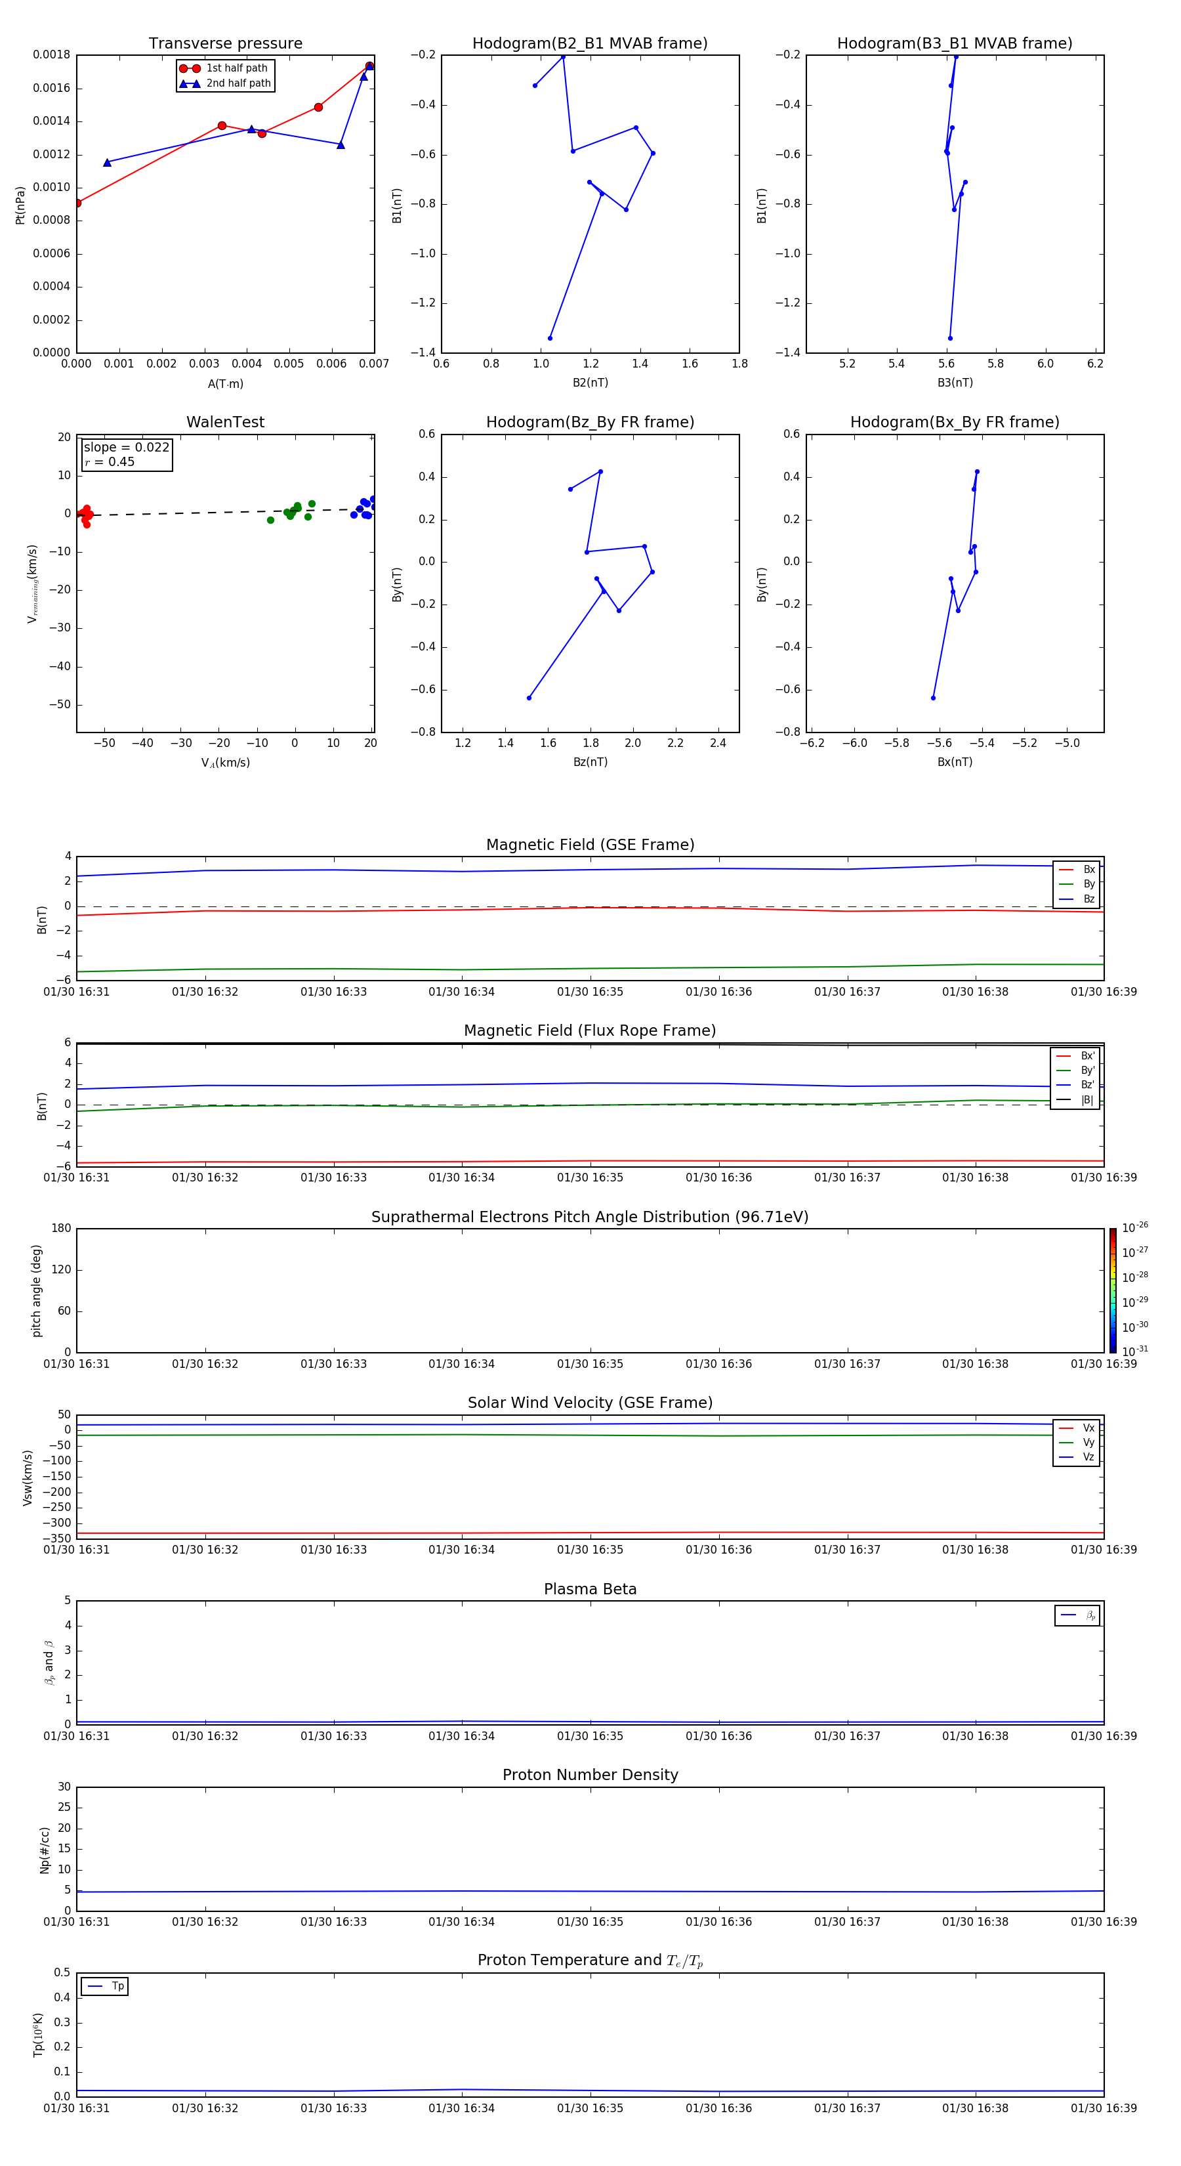Image resolution: width=1181 pixels, height=2166 pixels.
Task: Click the "pitch angle (deg)" axis label
Action: (x=36, y=1290)
